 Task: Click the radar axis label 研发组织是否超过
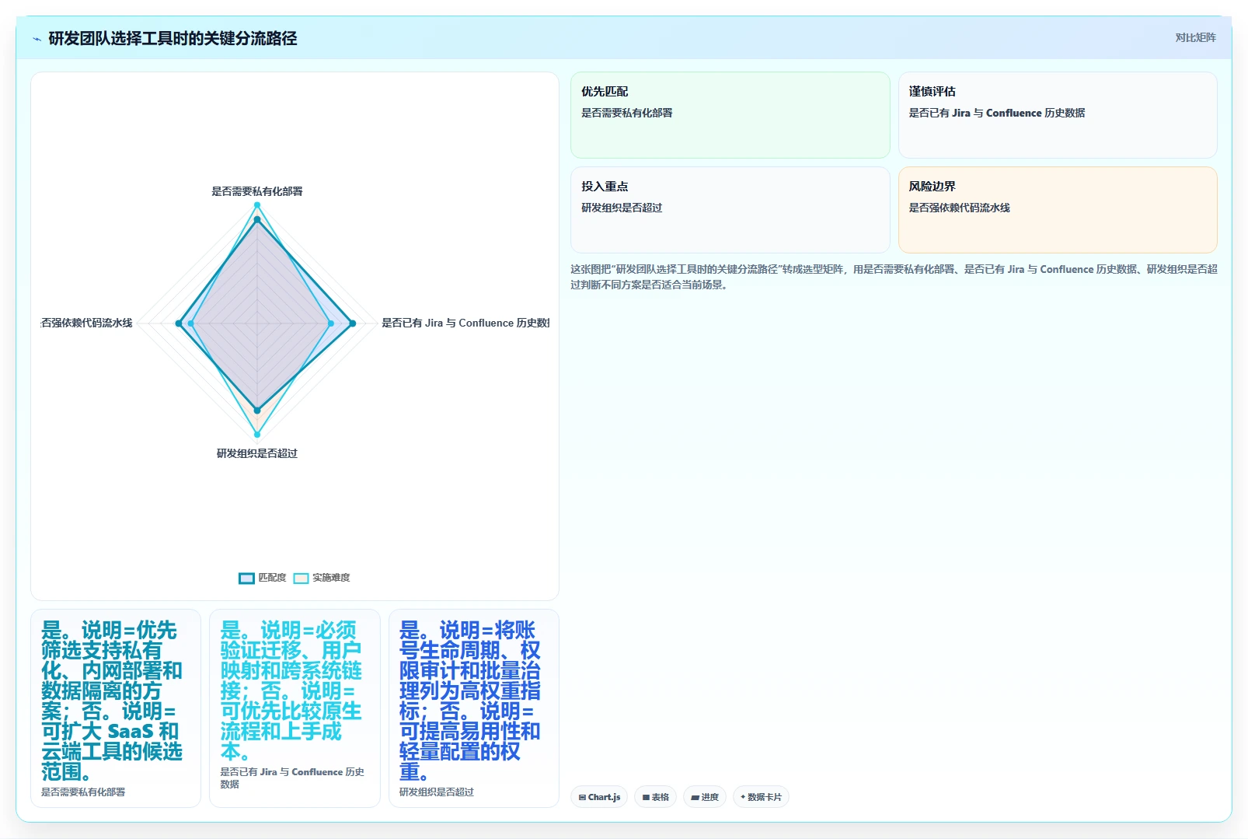click(x=257, y=453)
